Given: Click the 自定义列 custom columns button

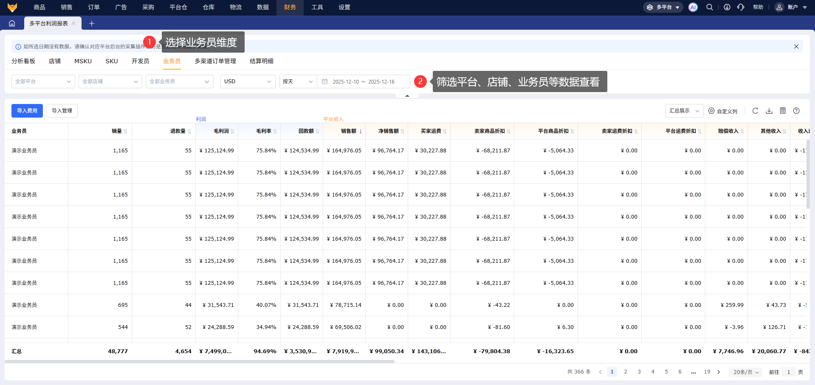Looking at the screenshot, I should click(x=723, y=111).
